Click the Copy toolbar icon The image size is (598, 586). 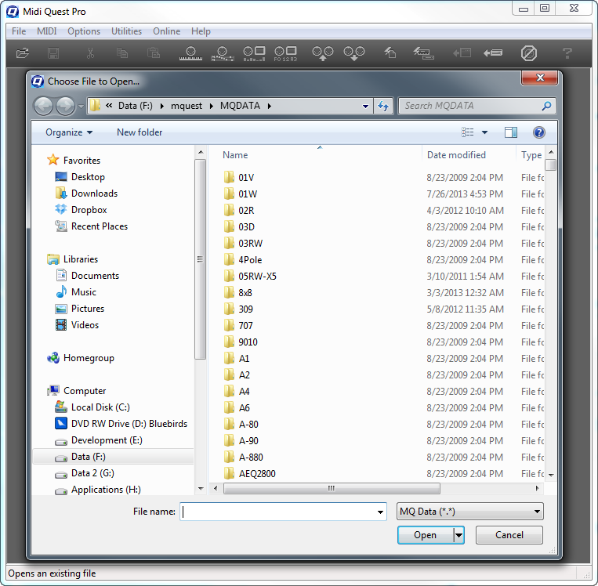122,53
